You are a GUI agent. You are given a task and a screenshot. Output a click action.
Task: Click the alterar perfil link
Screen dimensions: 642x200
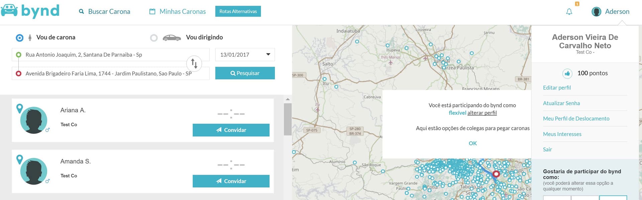tap(482, 113)
